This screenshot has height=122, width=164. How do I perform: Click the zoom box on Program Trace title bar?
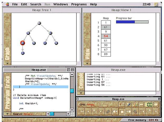69,70
